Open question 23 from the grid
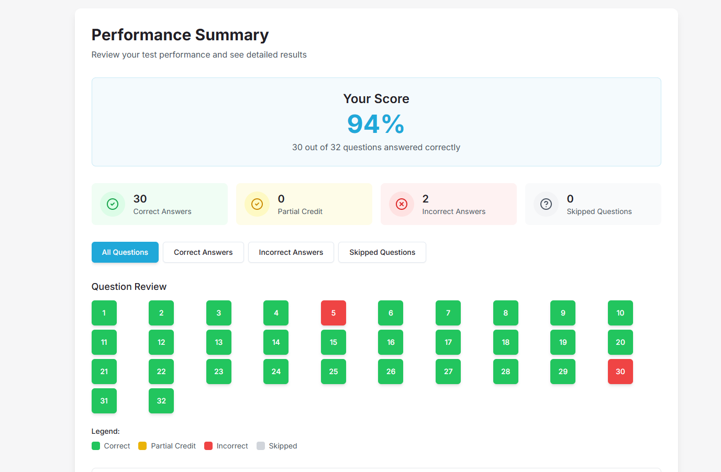Image resolution: width=721 pixels, height=472 pixels. [219, 372]
